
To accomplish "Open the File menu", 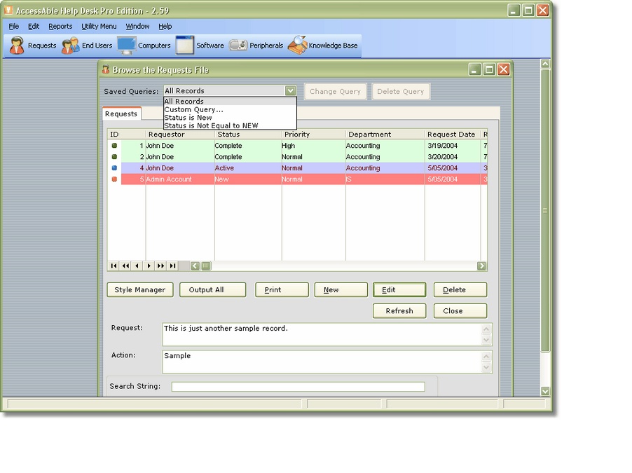I will pos(14,26).
